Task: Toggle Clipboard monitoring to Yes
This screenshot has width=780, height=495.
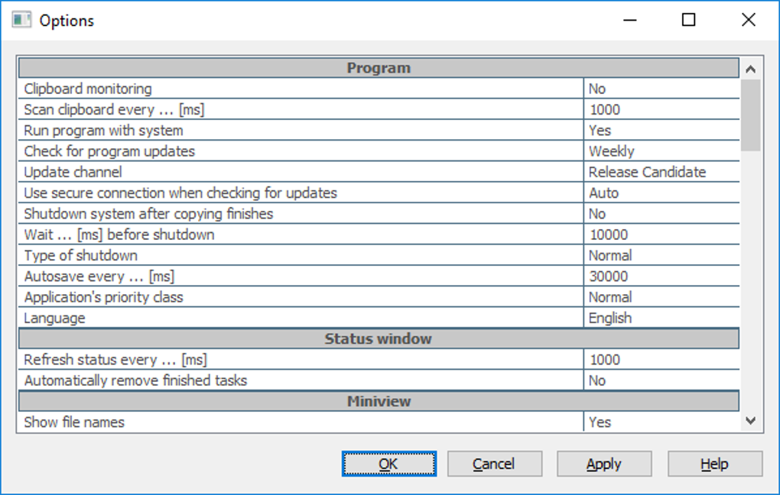Action: [662, 88]
